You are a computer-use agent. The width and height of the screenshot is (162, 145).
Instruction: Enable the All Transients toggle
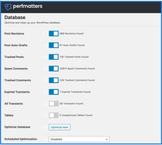click(x=54, y=103)
